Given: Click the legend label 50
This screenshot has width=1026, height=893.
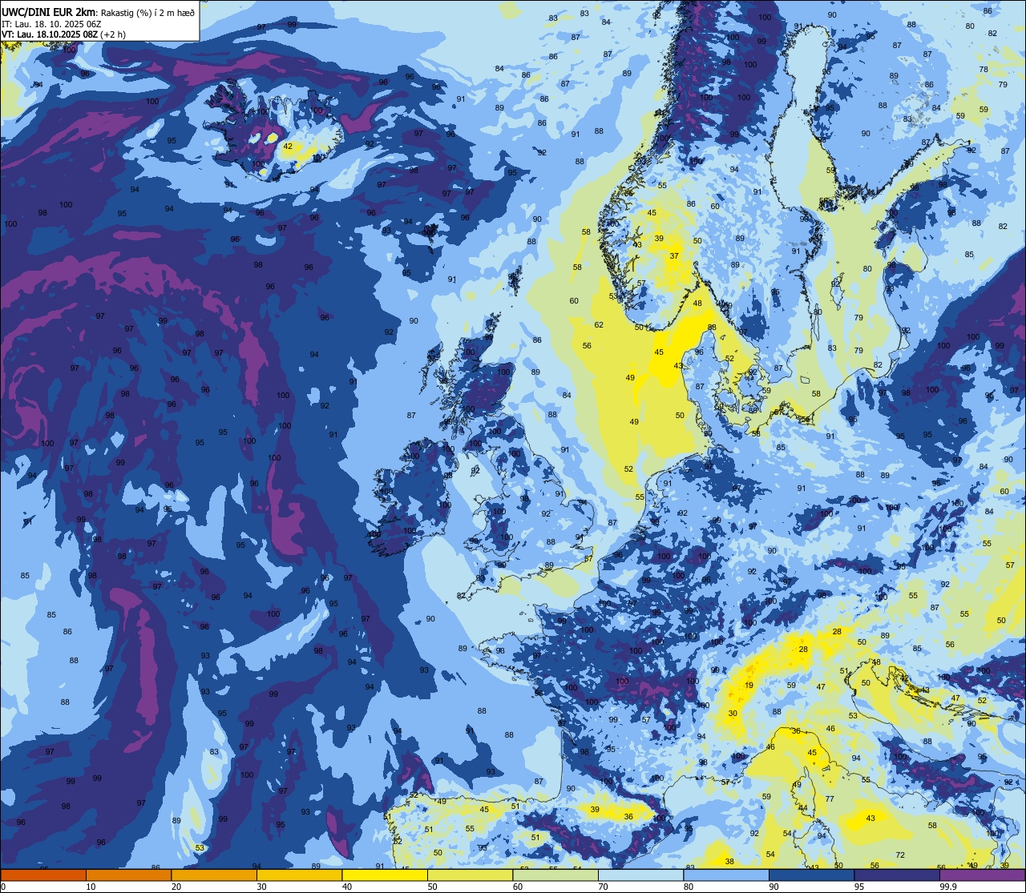Looking at the screenshot, I should [432, 887].
